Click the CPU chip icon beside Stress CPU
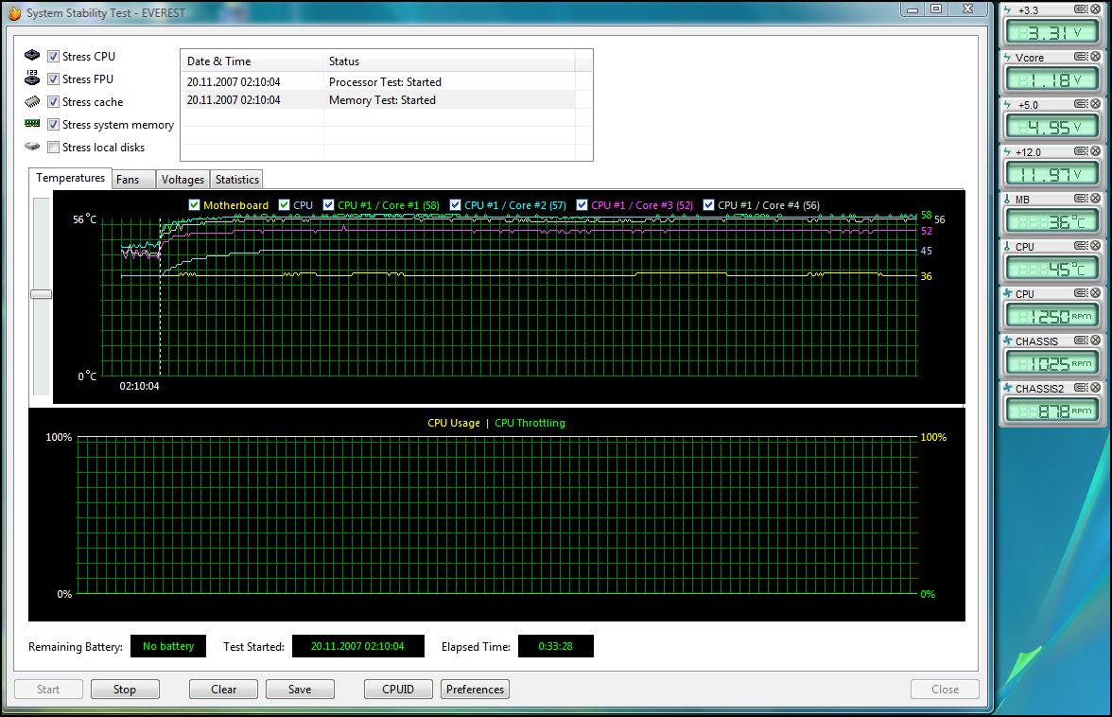This screenshot has width=1112, height=717. click(x=32, y=55)
